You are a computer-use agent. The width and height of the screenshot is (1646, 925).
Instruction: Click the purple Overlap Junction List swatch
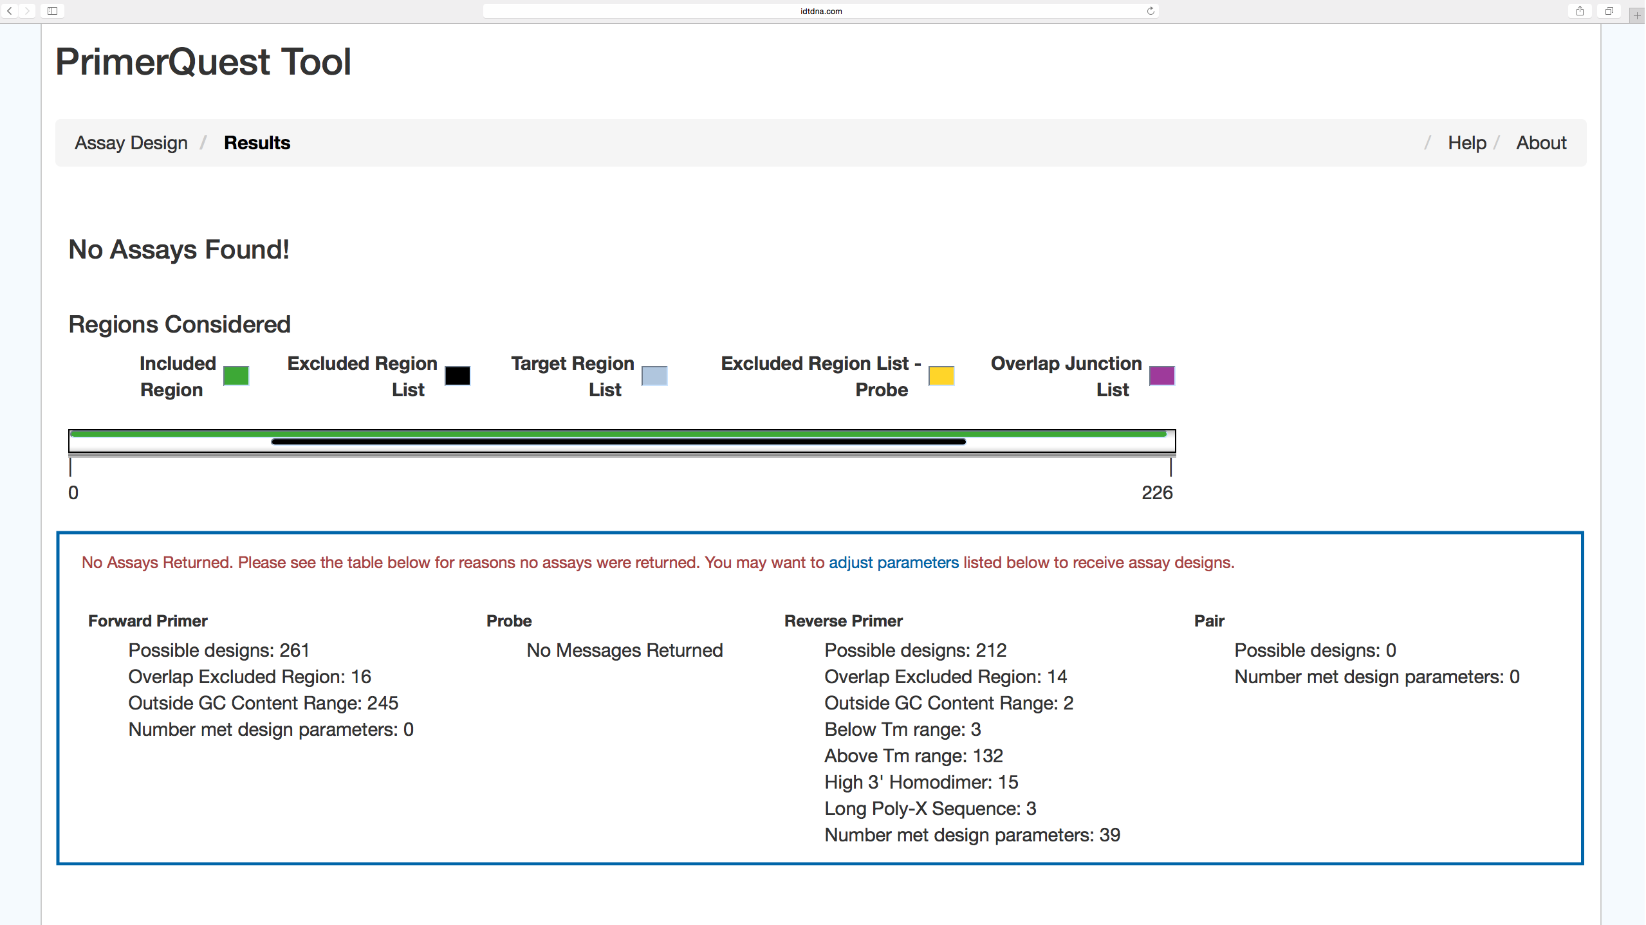click(x=1161, y=376)
